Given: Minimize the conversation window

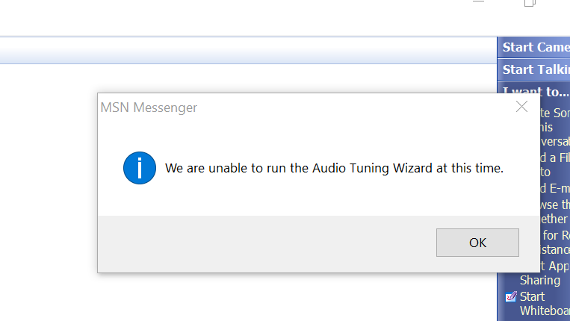Looking at the screenshot, I should point(479,2).
